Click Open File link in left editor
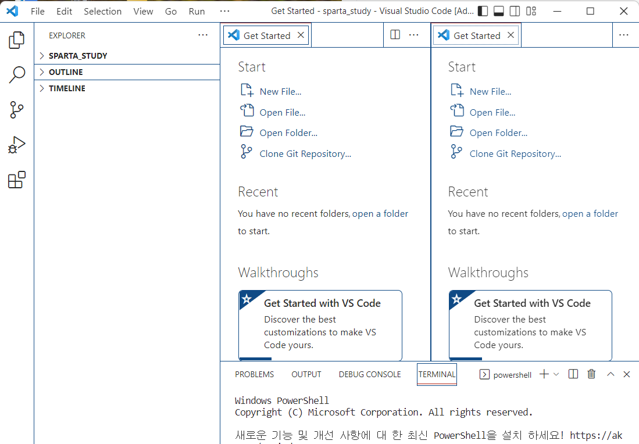The width and height of the screenshot is (639, 444). 283,112
